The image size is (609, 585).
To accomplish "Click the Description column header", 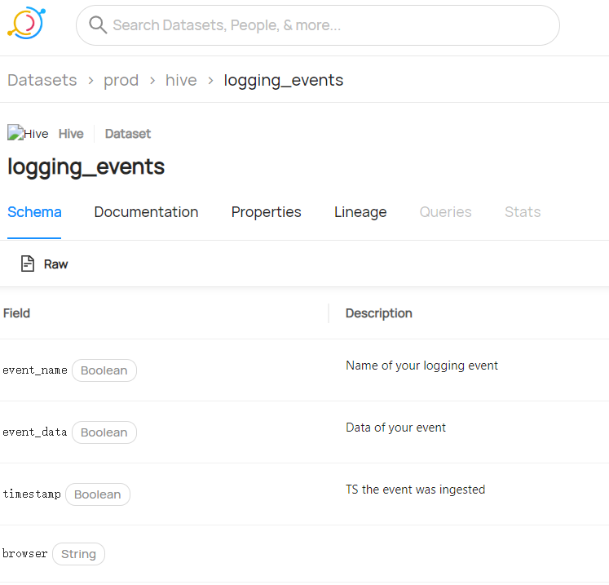I will point(378,313).
